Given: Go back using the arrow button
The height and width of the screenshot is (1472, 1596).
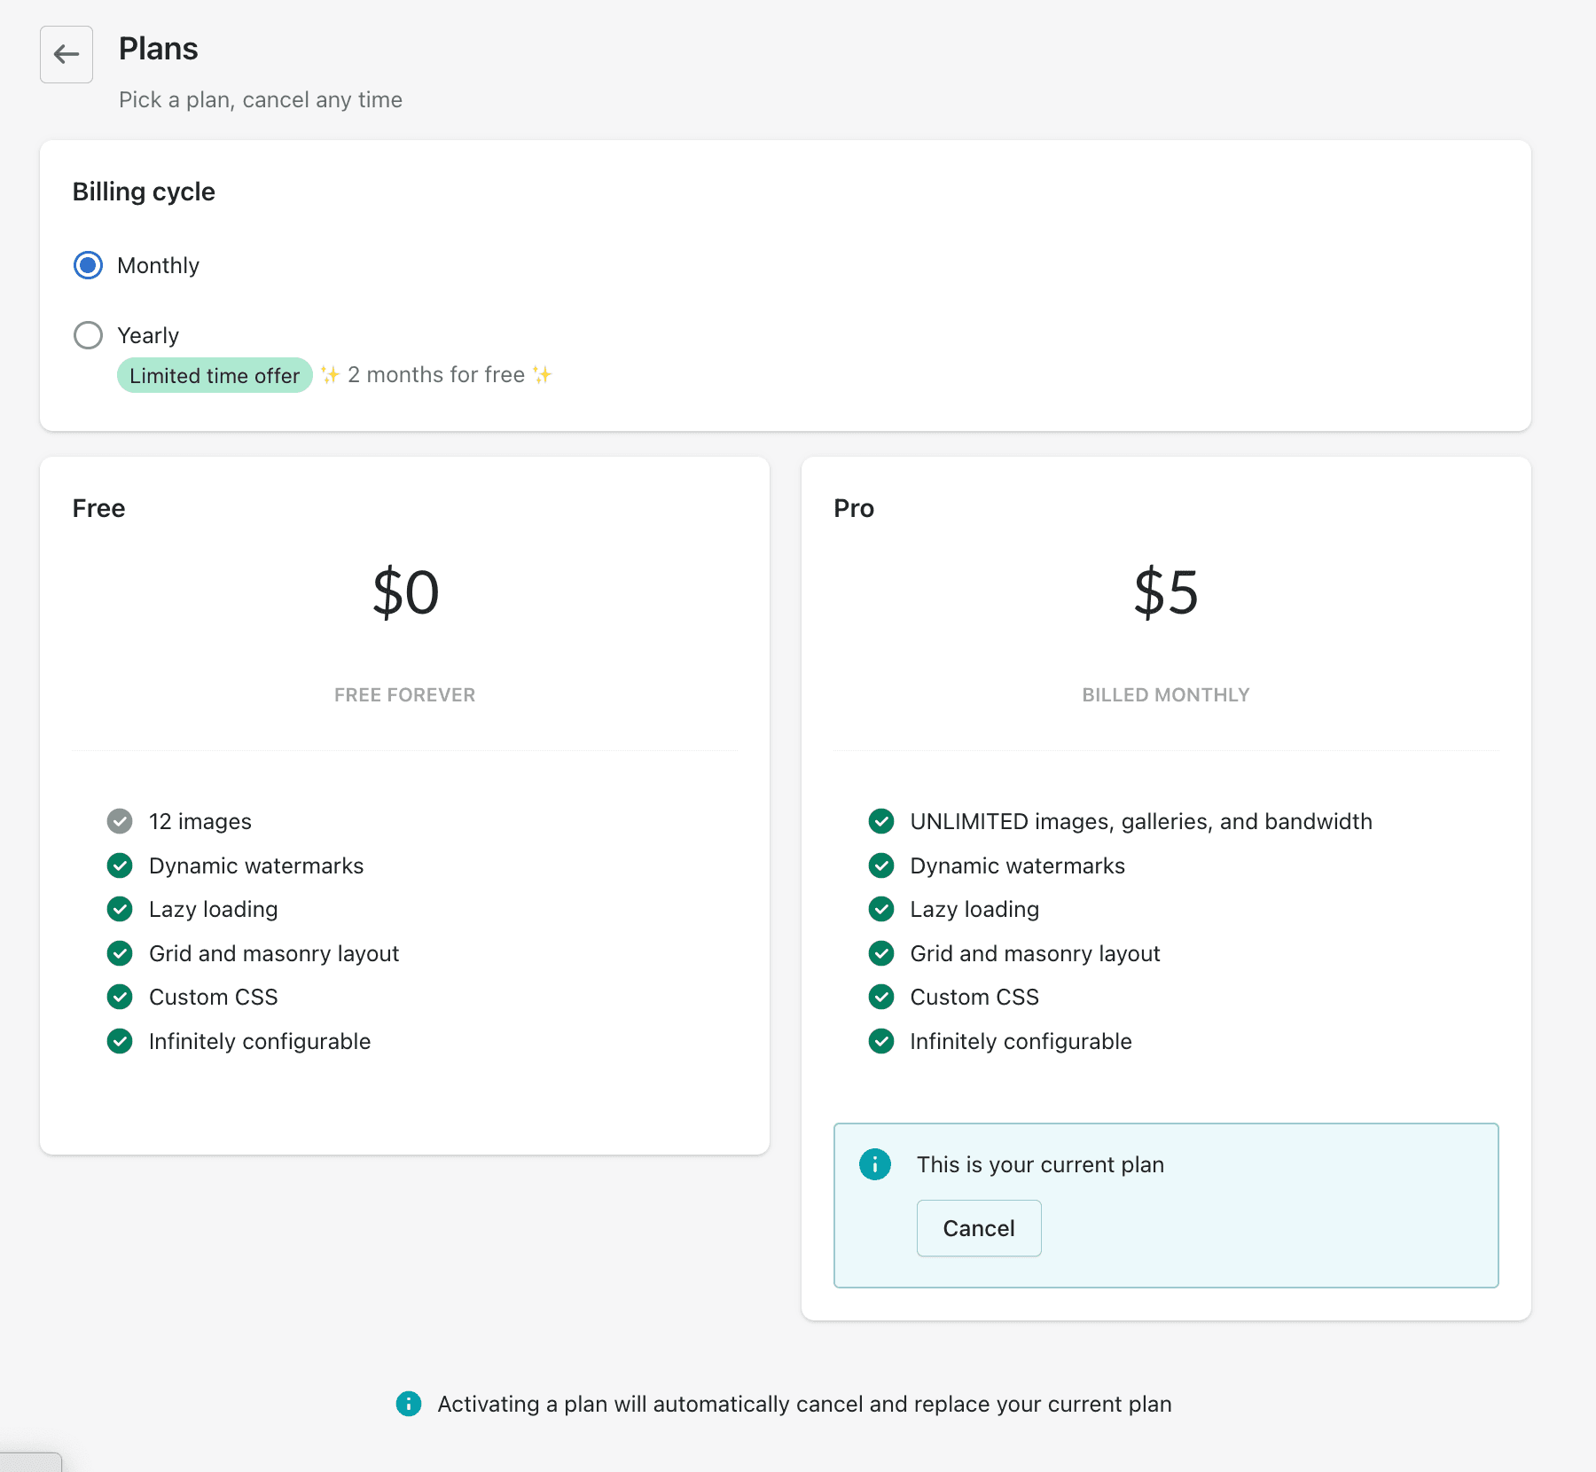Looking at the screenshot, I should point(66,54).
